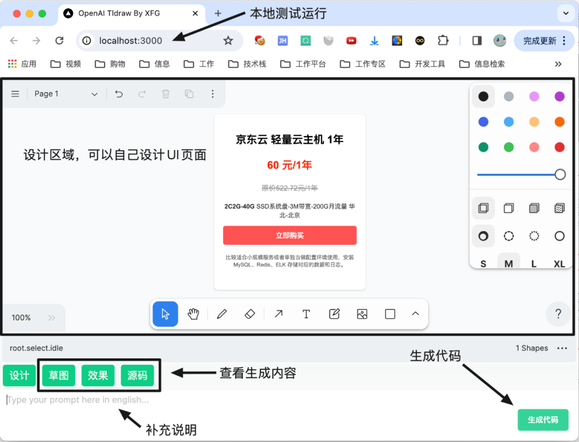Choose the solid fill style
Screen dimensions: 579x442
(535, 208)
